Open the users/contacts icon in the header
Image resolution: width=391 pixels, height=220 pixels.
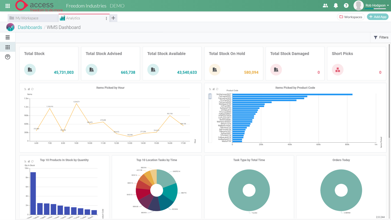point(325,5)
